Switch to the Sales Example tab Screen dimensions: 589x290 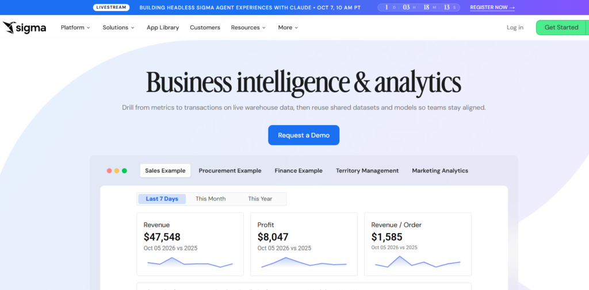tap(165, 171)
